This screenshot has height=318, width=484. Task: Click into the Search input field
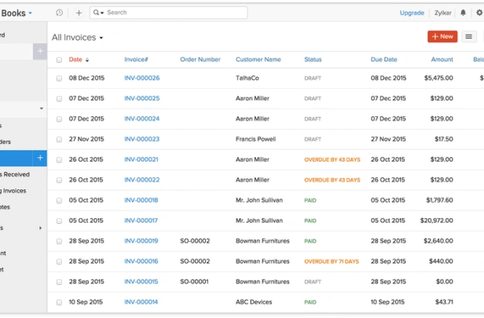point(176,13)
